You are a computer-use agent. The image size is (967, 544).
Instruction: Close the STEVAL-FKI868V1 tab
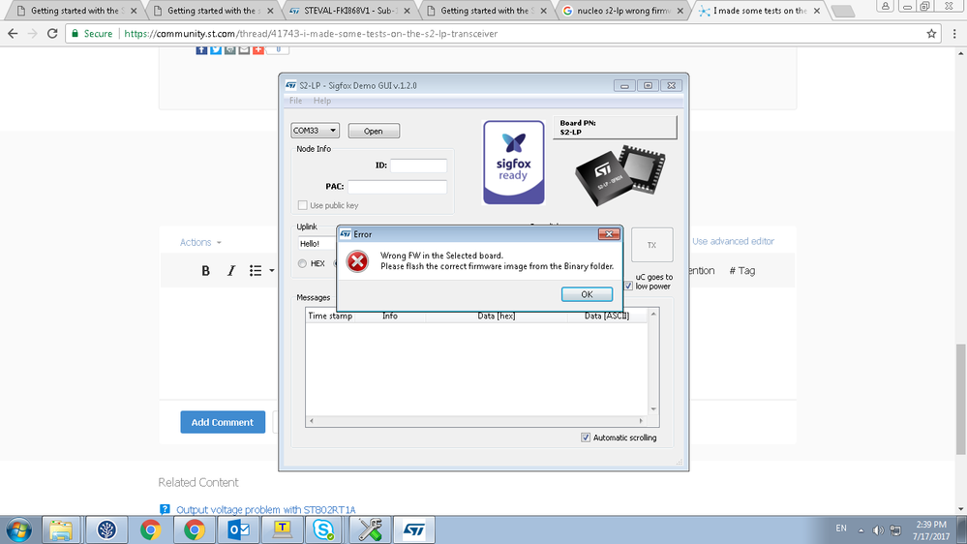(x=407, y=11)
